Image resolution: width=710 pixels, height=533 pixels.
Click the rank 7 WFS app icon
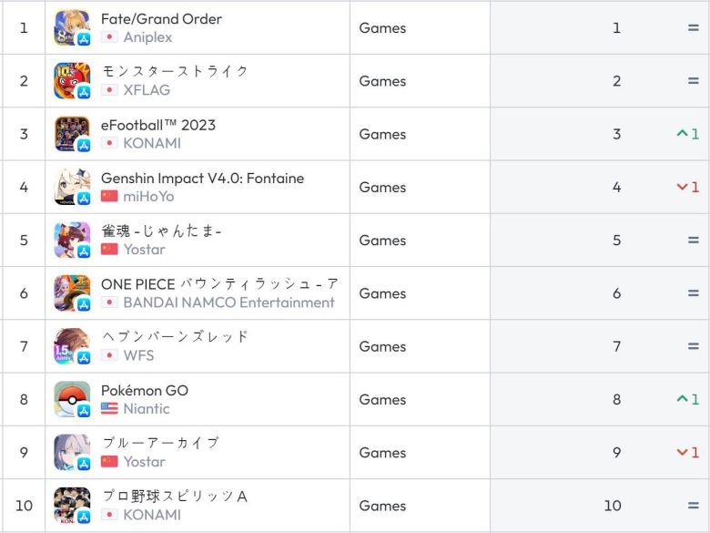click(72, 346)
